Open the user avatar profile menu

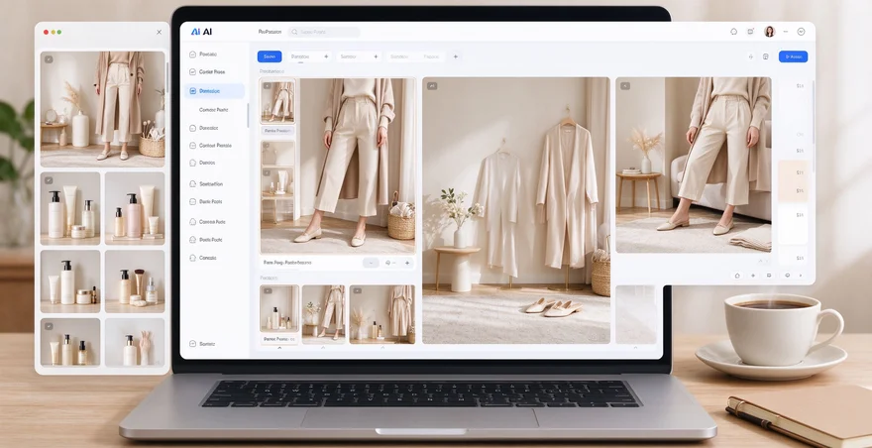770,32
